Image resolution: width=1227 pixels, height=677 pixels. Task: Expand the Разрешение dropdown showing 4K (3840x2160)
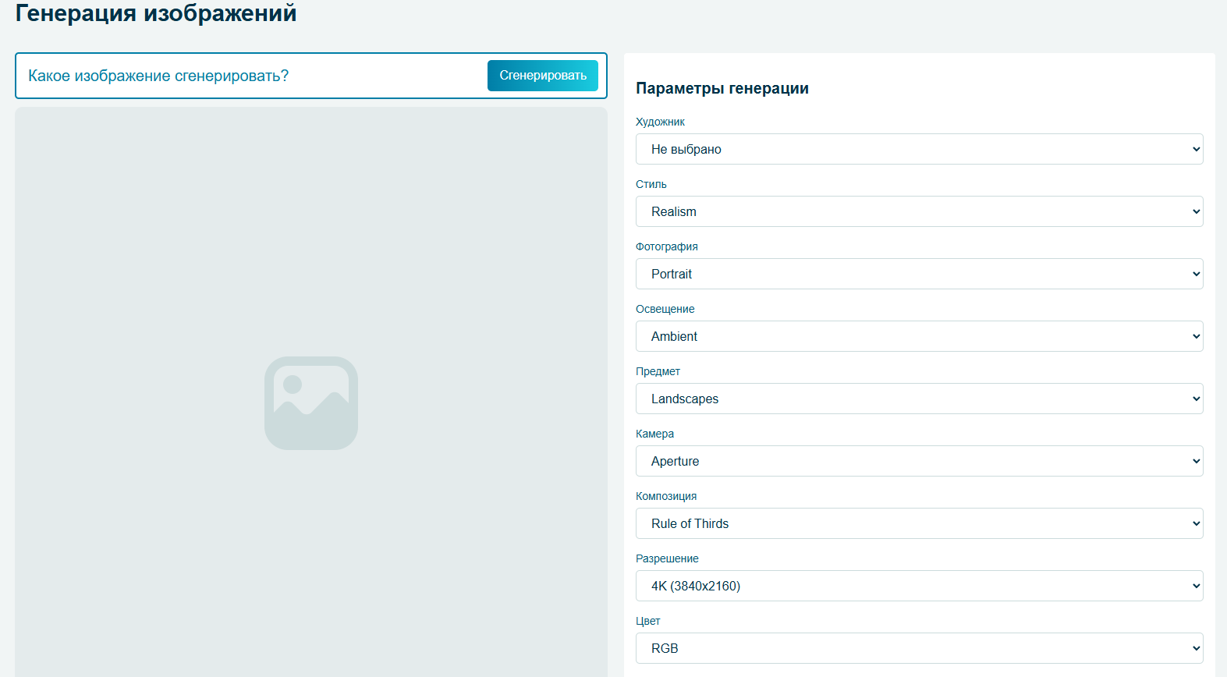tap(918, 586)
